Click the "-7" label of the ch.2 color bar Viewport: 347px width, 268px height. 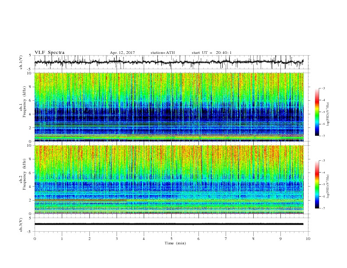coord(323,208)
